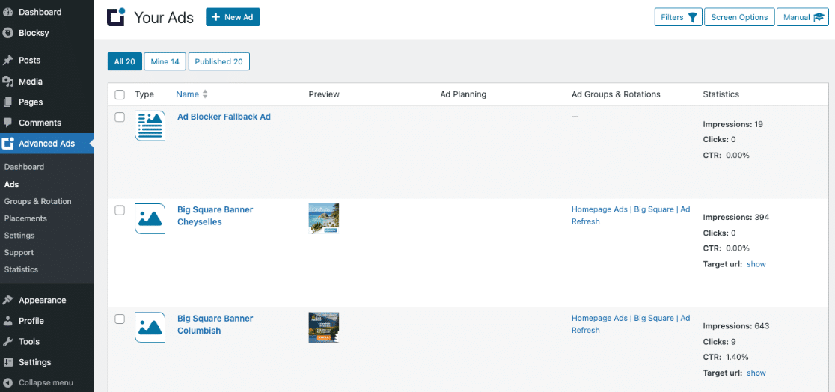Click the Columbish banner preview thumbnail
The width and height of the screenshot is (835, 392).
[x=324, y=327]
